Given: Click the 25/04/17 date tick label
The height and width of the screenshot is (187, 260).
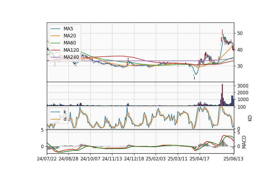Looking at the screenshot, I should [x=200, y=159].
